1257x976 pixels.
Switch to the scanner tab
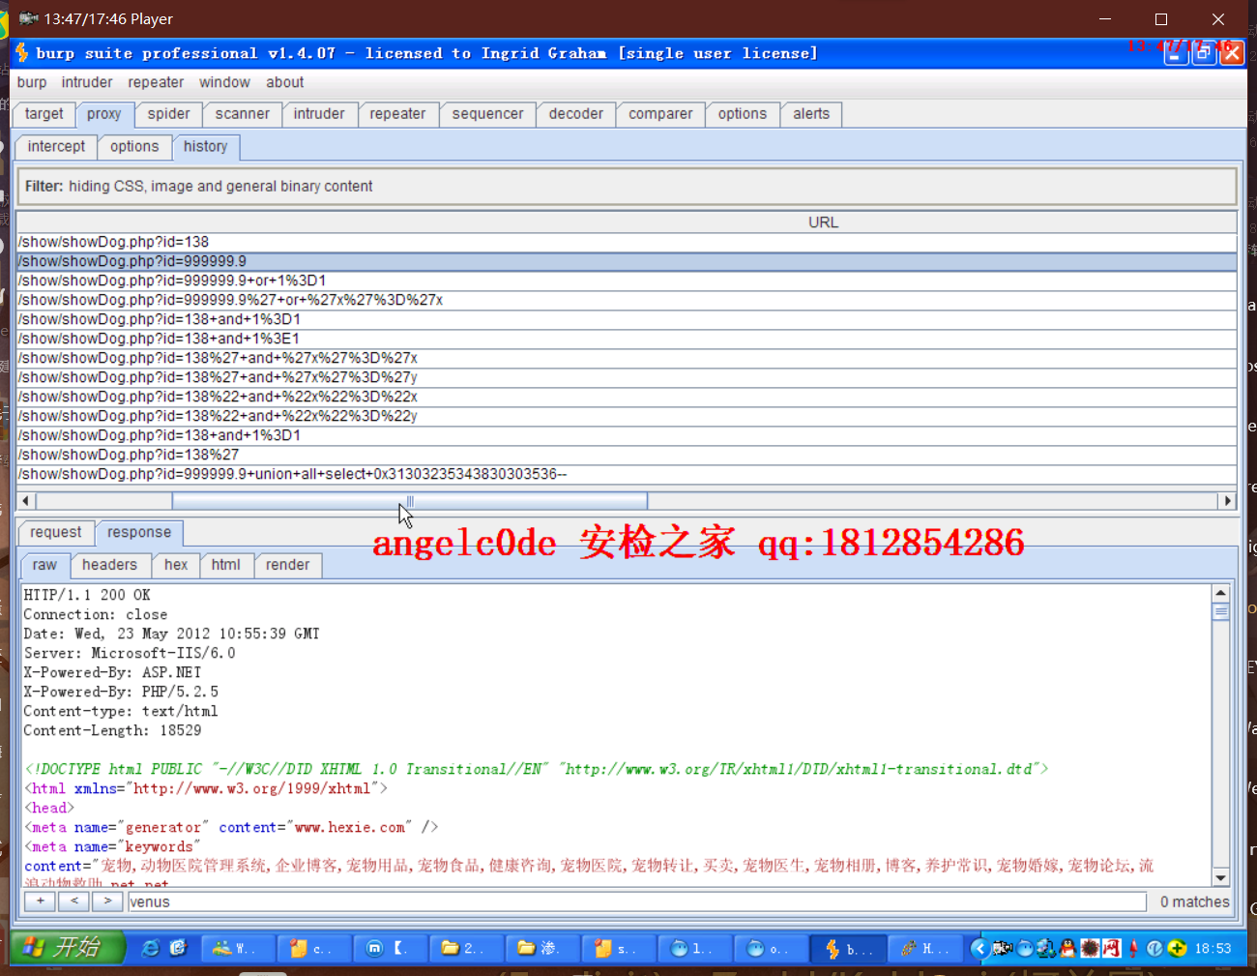(x=243, y=114)
